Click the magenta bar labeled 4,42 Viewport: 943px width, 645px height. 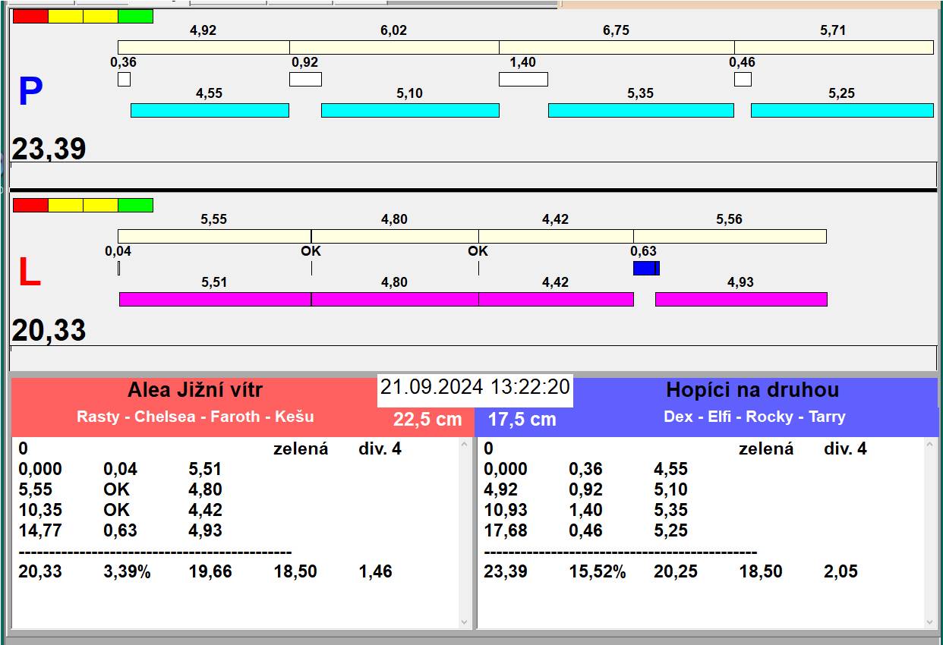556,299
